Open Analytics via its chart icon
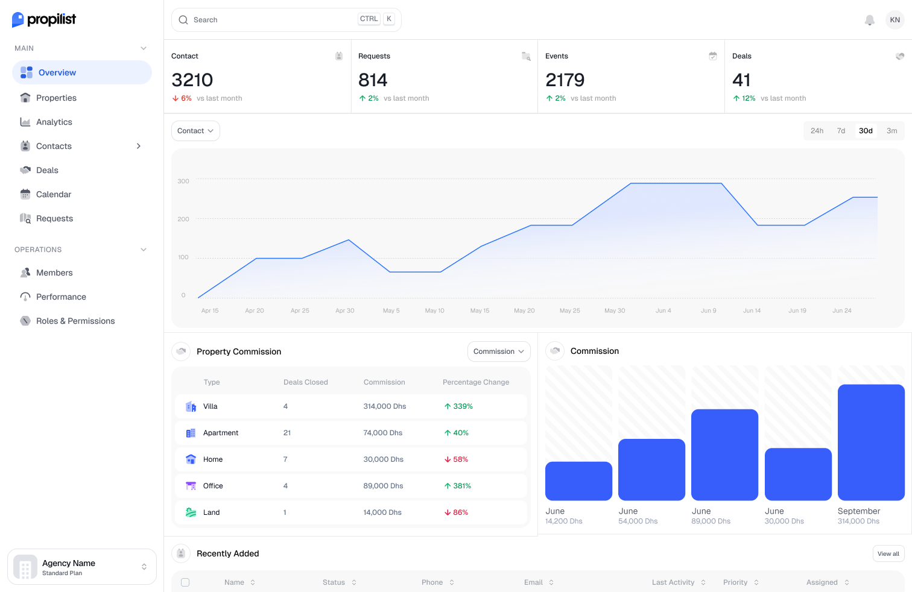The image size is (912, 592). (25, 122)
